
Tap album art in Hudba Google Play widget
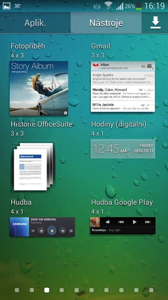tap(95, 222)
